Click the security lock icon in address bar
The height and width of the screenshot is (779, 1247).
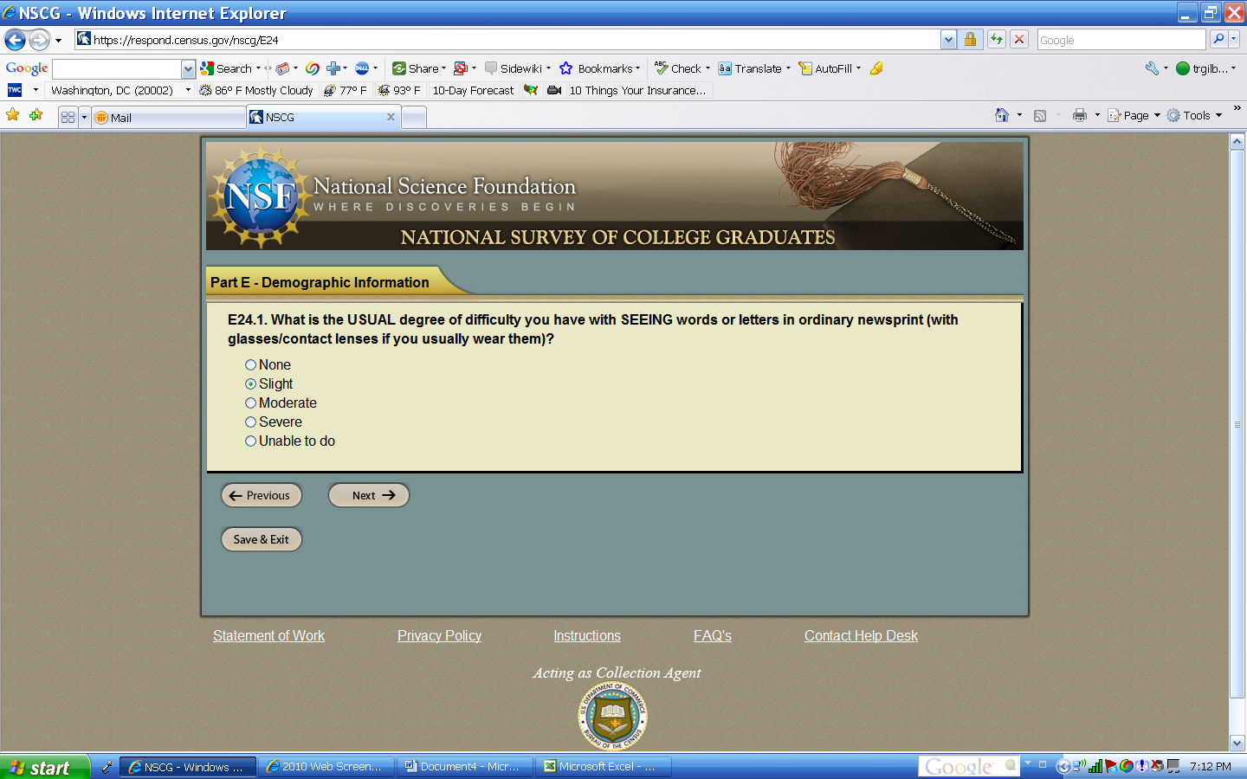tap(970, 39)
